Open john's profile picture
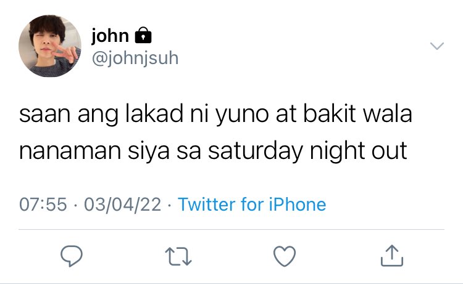This screenshot has width=463, height=284. (50, 46)
